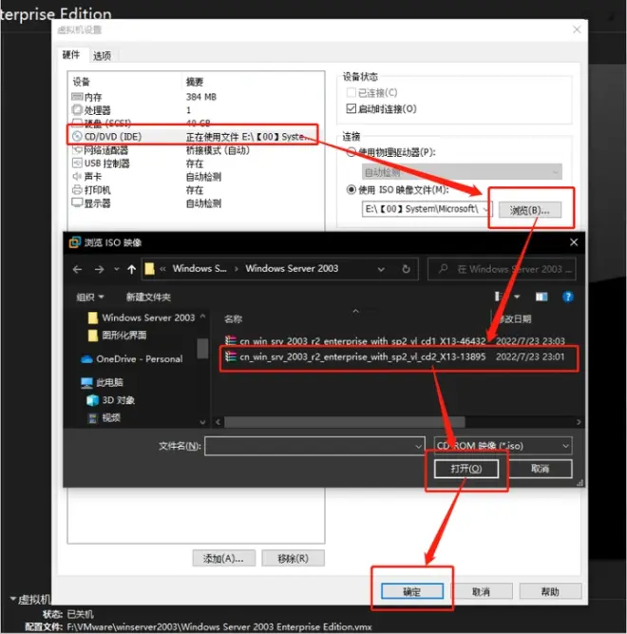Click the memory chip icon

point(77,97)
